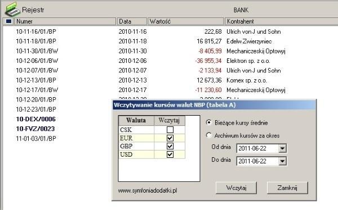Screen dimensions: 338x210
Task: Select row 10-11-18/01/BP
Action: [36, 41]
